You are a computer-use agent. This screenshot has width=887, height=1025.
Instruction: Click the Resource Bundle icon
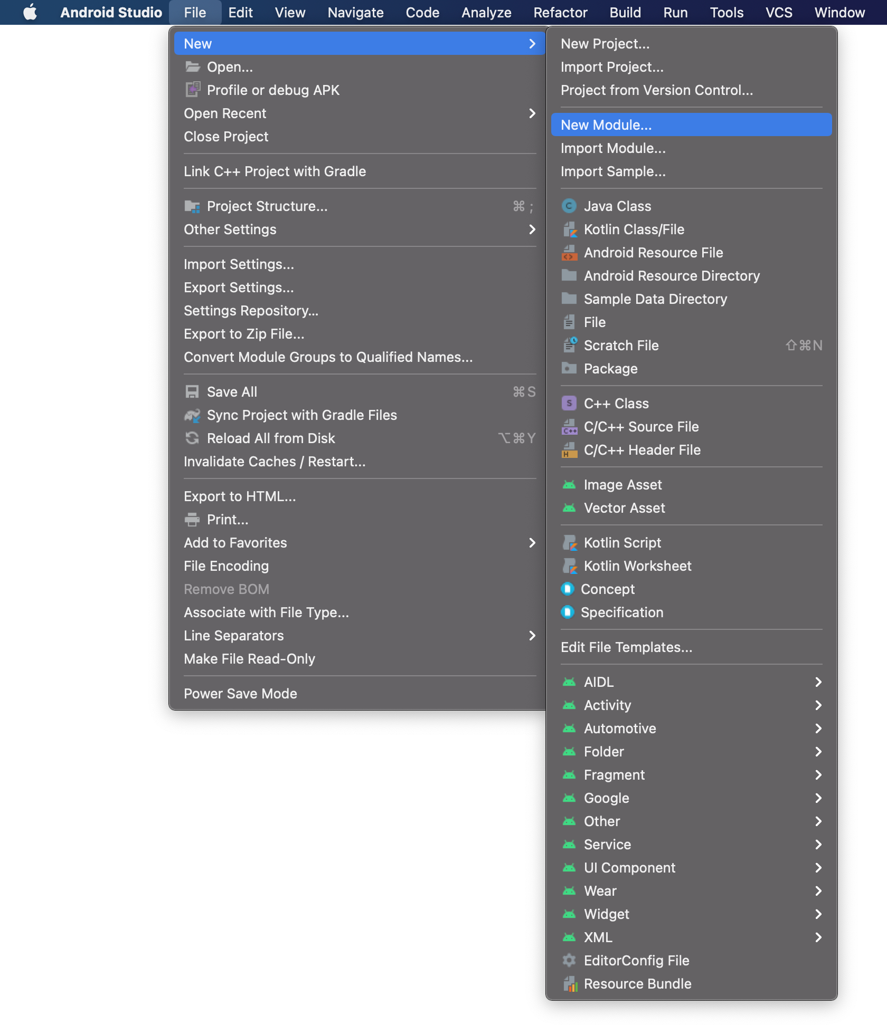click(x=570, y=983)
